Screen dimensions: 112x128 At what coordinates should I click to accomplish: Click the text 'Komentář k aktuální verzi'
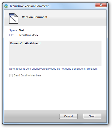point(25,43)
